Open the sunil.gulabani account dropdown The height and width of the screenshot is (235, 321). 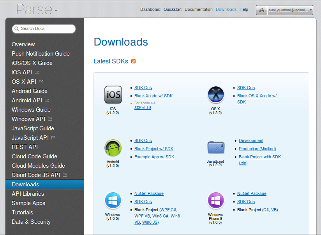pos(290,10)
